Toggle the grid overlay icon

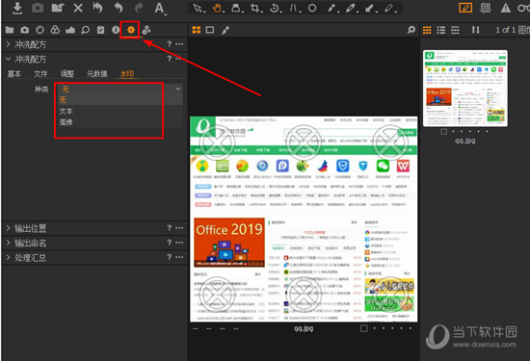coord(486,8)
